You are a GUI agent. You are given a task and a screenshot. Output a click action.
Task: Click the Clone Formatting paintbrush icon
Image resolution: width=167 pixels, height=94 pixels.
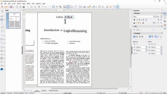(39, 7)
